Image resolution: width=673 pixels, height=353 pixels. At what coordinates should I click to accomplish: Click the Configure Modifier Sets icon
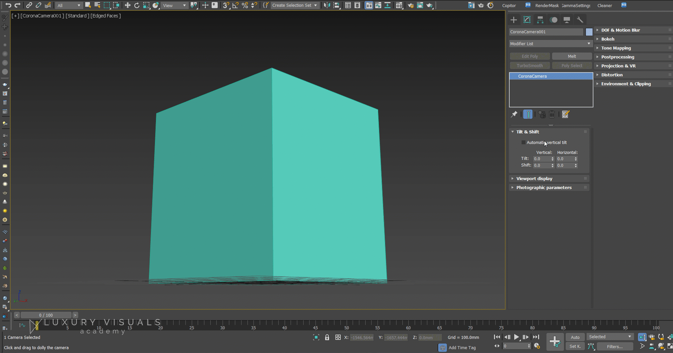point(565,114)
